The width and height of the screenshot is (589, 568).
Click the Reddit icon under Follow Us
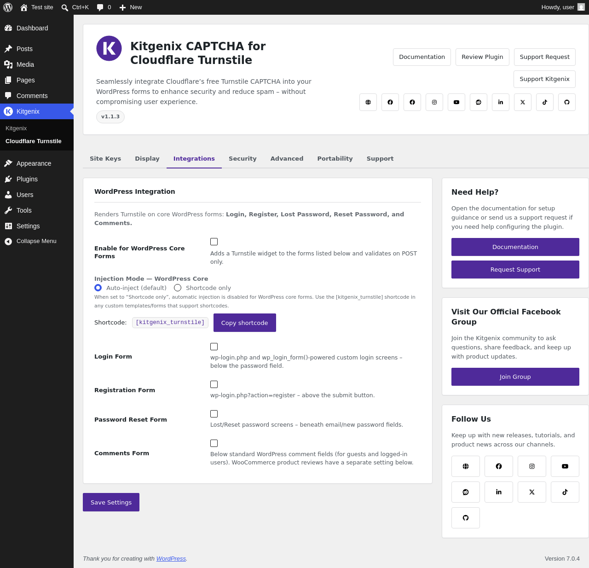pyautogui.click(x=466, y=492)
